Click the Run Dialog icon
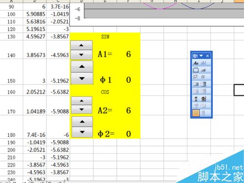Image resolution: width=244 pixels, height=183 pixels. 203,113
